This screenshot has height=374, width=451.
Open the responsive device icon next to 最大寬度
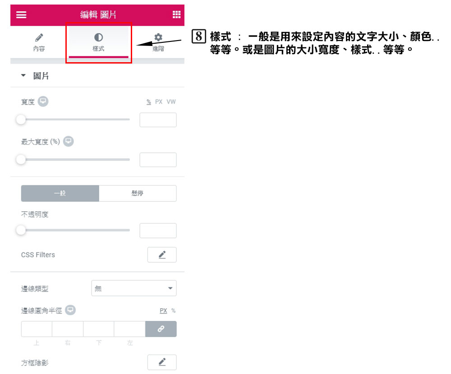pyautogui.click(x=69, y=141)
